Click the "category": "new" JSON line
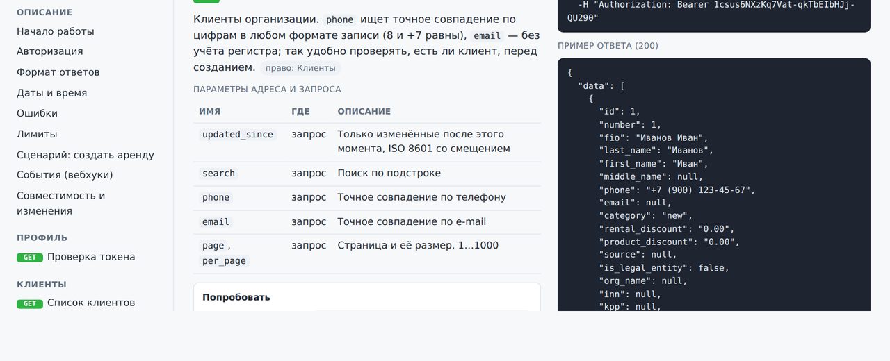The width and height of the screenshot is (890, 361). click(646, 216)
